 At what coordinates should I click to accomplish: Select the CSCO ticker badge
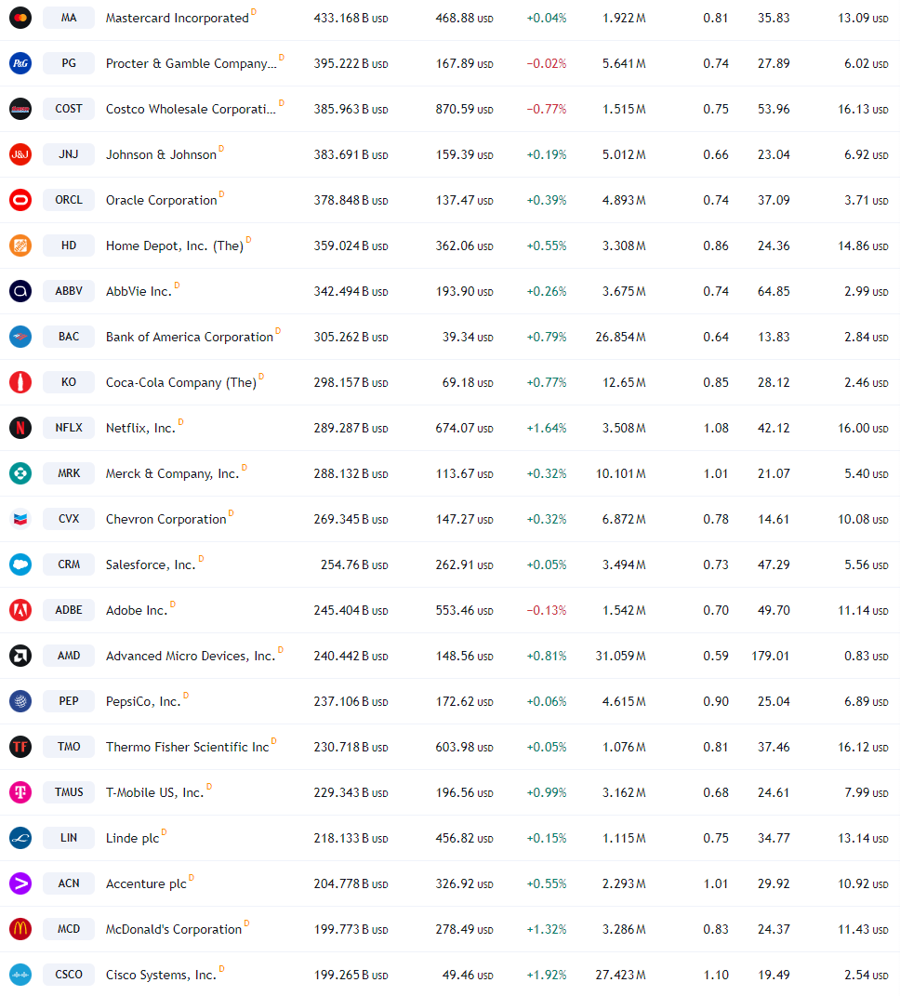tap(69, 975)
